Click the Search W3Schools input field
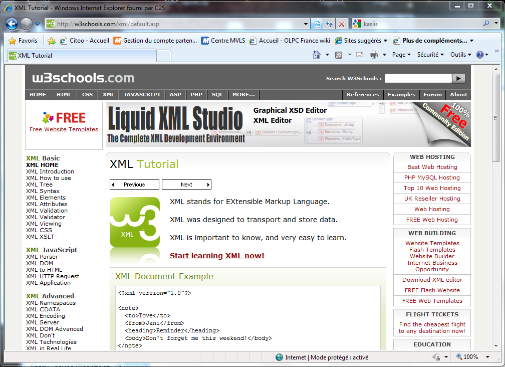 click(x=418, y=78)
